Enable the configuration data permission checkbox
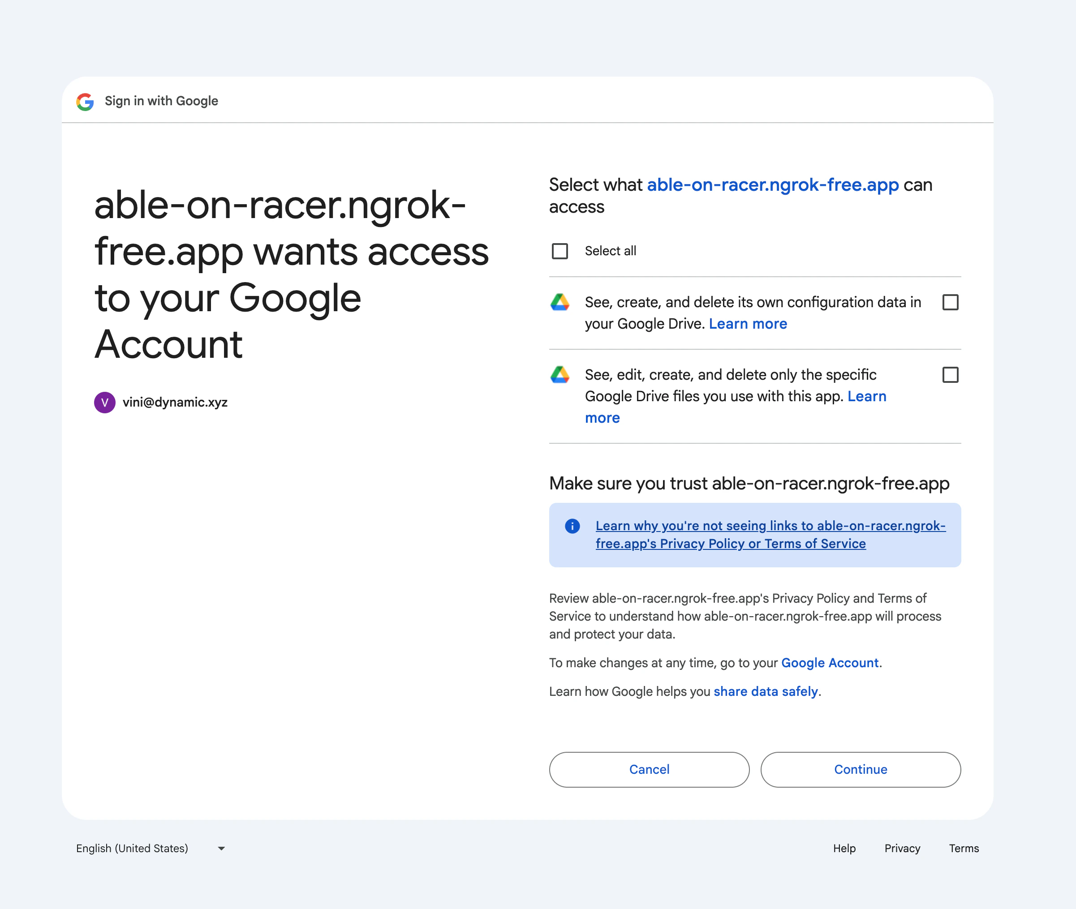Screen dimensions: 1076x909 pos(950,302)
